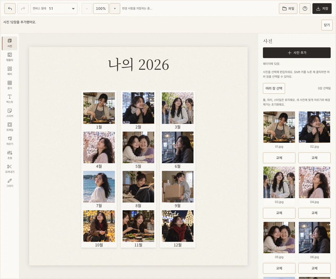Select the 텍스트 (Text) tool
This screenshot has height=279, width=336.
10,99
